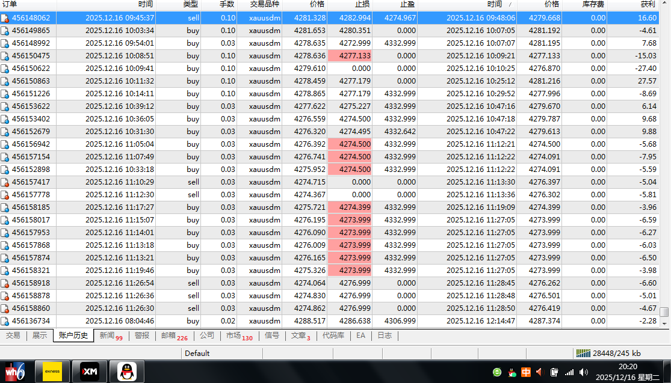Click order icon for ticket 456148062
Image resolution: width=671 pixels, height=383 pixels.
click(x=5, y=18)
